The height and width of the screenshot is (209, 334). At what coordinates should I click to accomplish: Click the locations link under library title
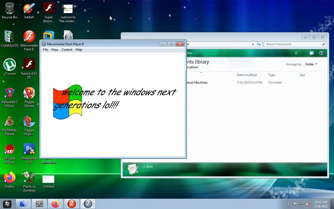click(x=193, y=67)
